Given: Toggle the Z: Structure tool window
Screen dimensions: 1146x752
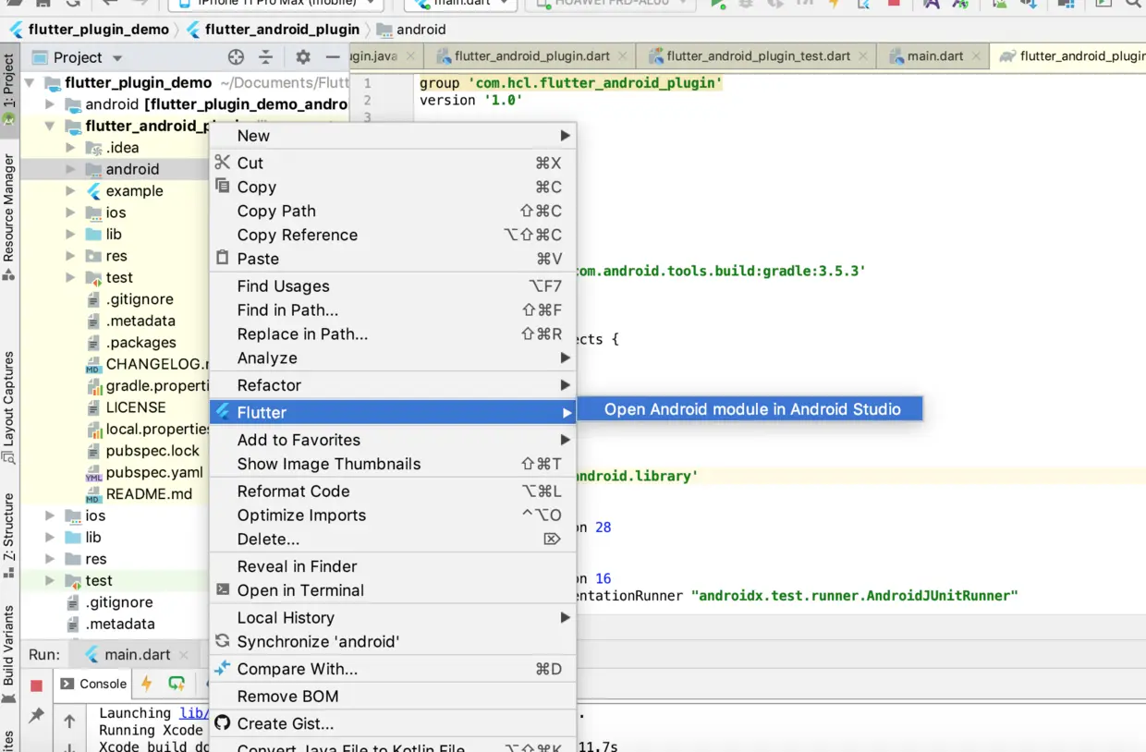Looking at the screenshot, I should (9, 534).
